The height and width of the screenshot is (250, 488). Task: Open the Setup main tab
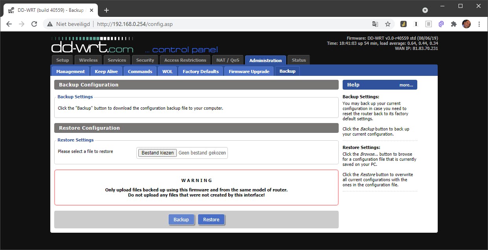click(x=62, y=60)
